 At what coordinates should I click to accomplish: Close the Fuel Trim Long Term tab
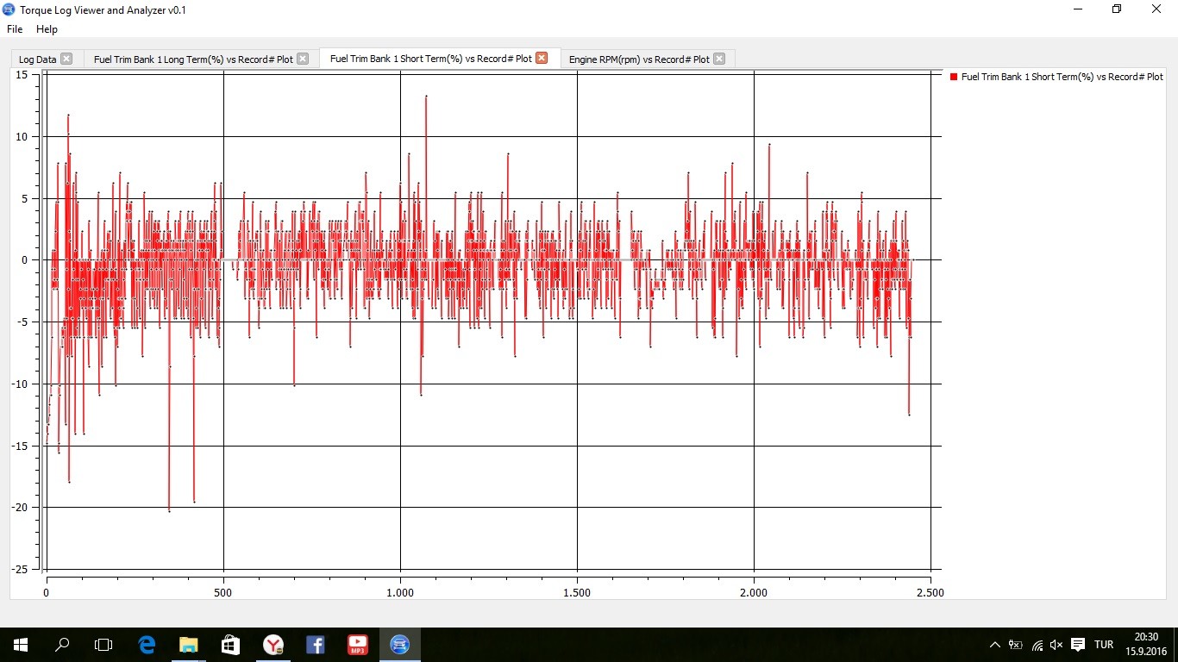click(x=303, y=59)
